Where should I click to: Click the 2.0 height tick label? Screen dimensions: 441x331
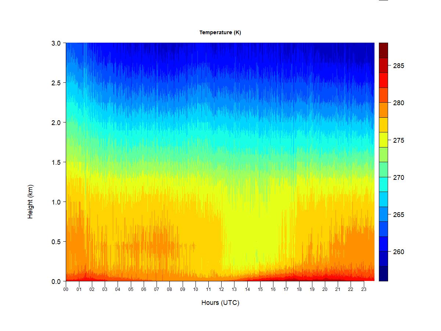point(56,122)
